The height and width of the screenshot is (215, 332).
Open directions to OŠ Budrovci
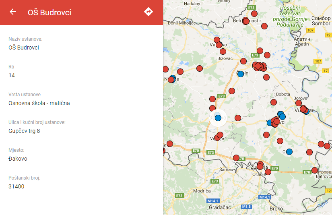148,12
